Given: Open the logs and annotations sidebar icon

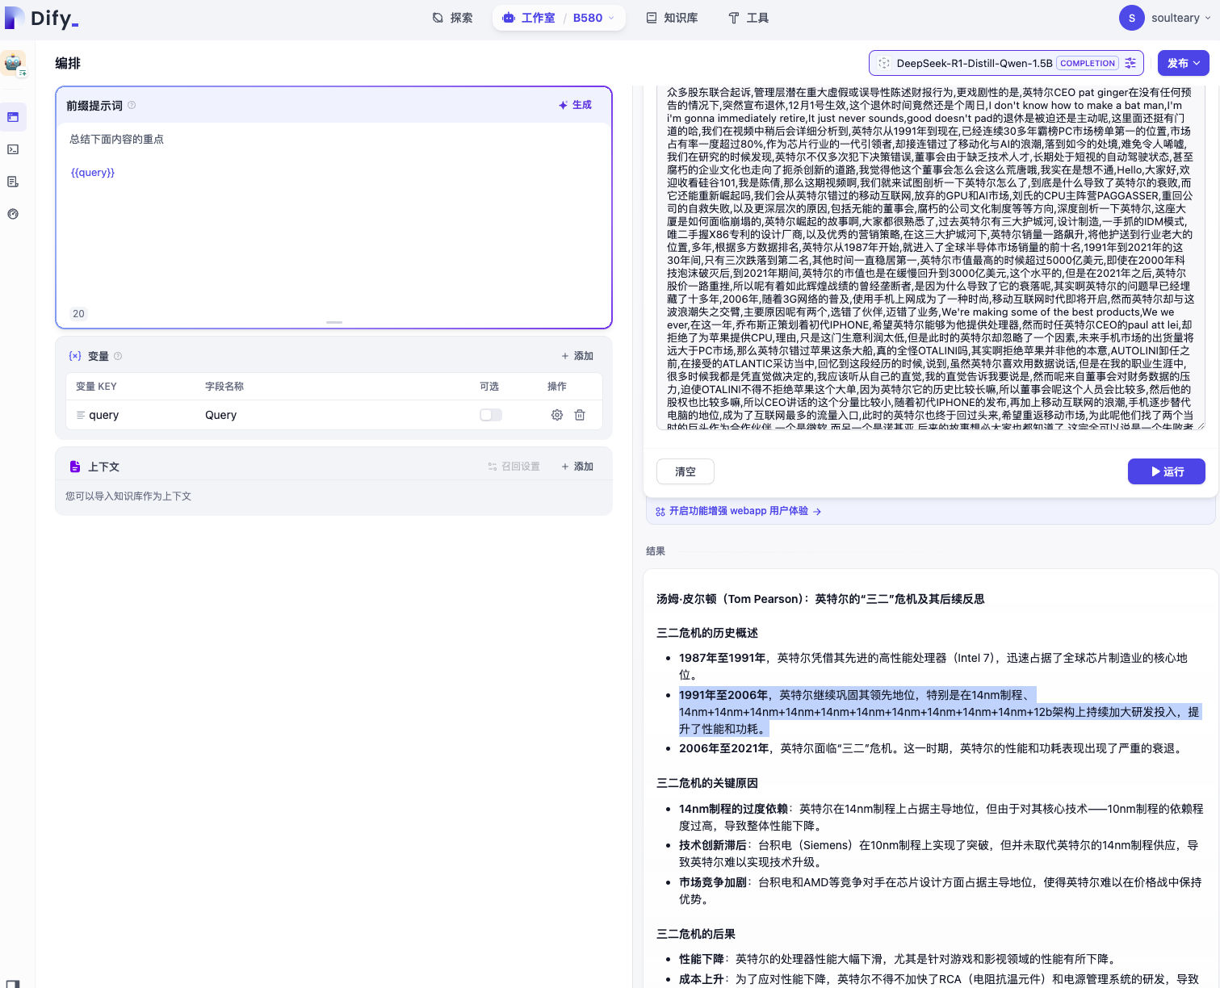Looking at the screenshot, I should pyautogui.click(x=13, y=182).
